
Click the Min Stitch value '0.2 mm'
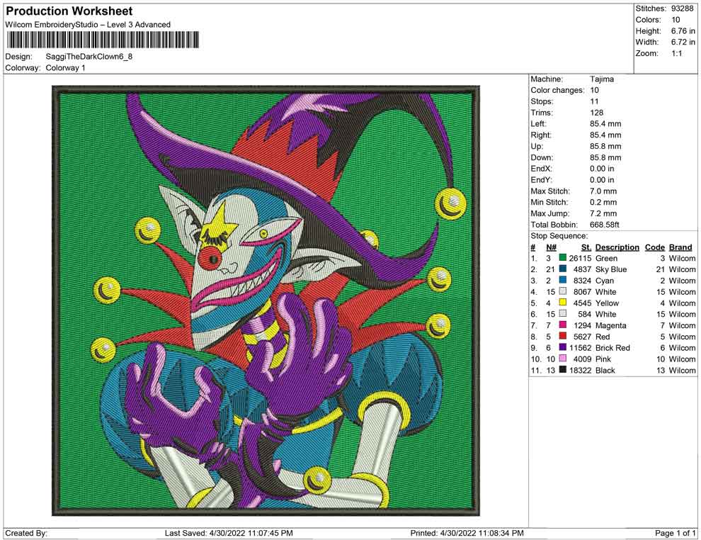[x=603, y=202]
